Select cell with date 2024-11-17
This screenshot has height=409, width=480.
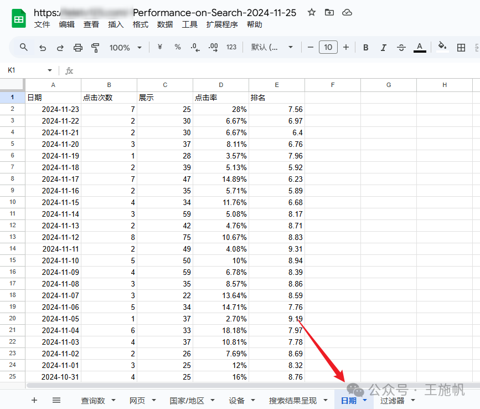pos(53,179)
